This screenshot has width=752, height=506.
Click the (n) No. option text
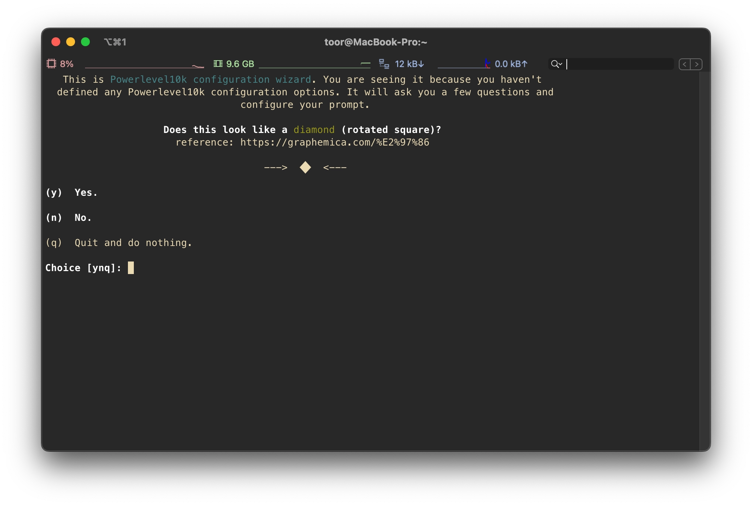tap(68, 218)
